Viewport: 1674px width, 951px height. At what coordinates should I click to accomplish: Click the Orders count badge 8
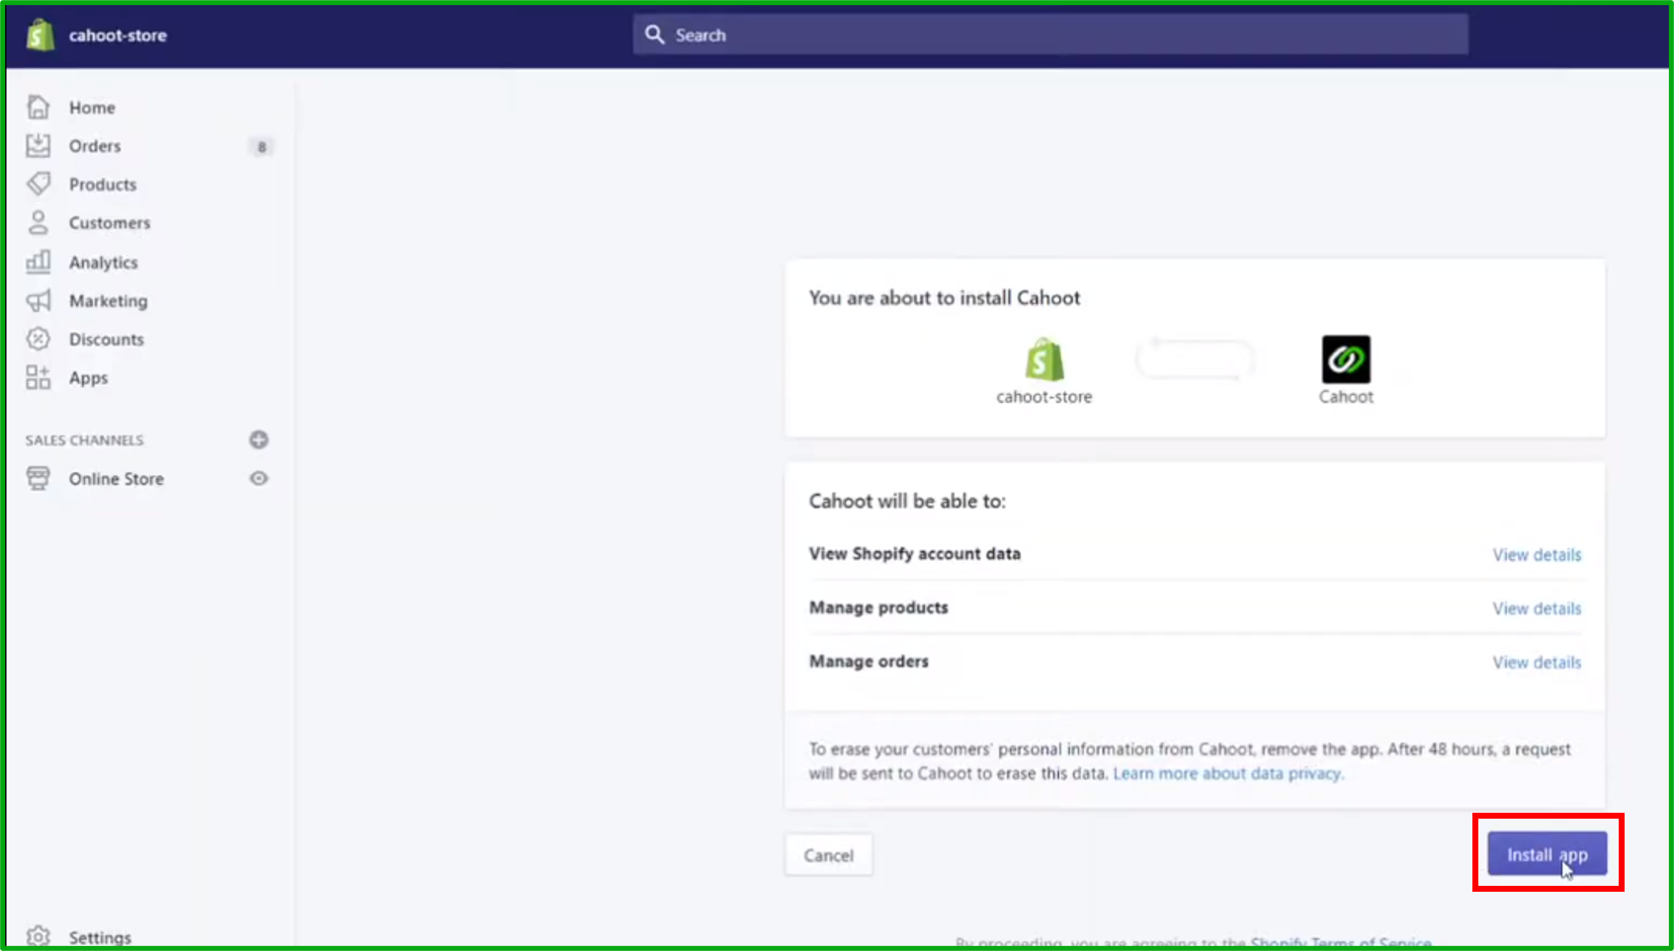point(261,146)
